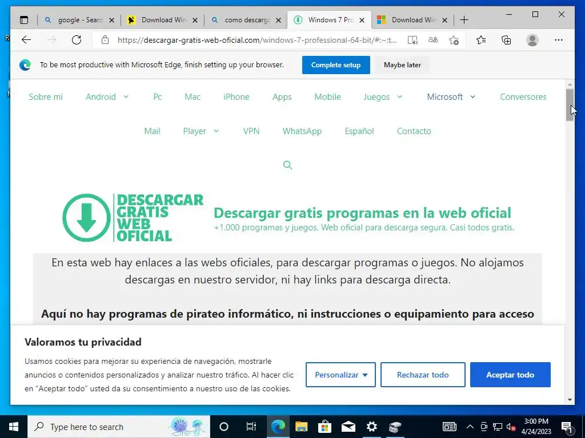585x438 pixels.
Task: Dismiss with the Maybe later button
Action: tap(402, 65)
